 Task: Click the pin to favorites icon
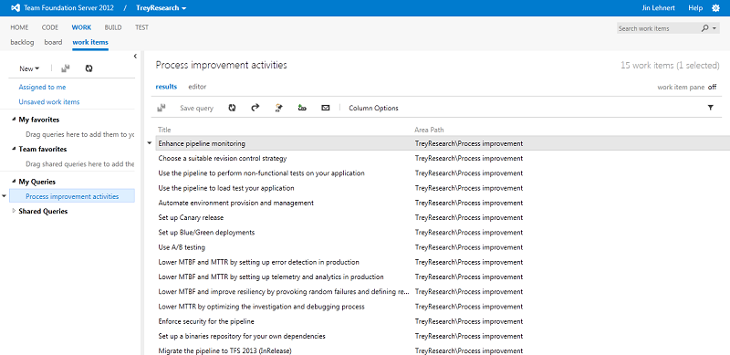coord(278,108)
